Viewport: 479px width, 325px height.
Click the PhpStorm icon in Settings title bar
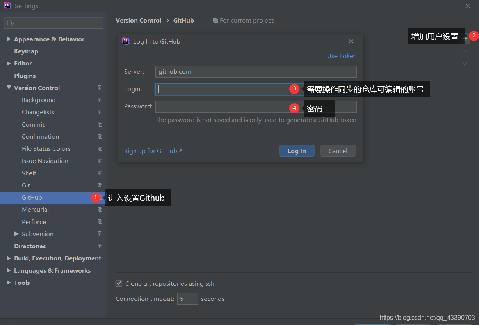click(x=7, y=6)
